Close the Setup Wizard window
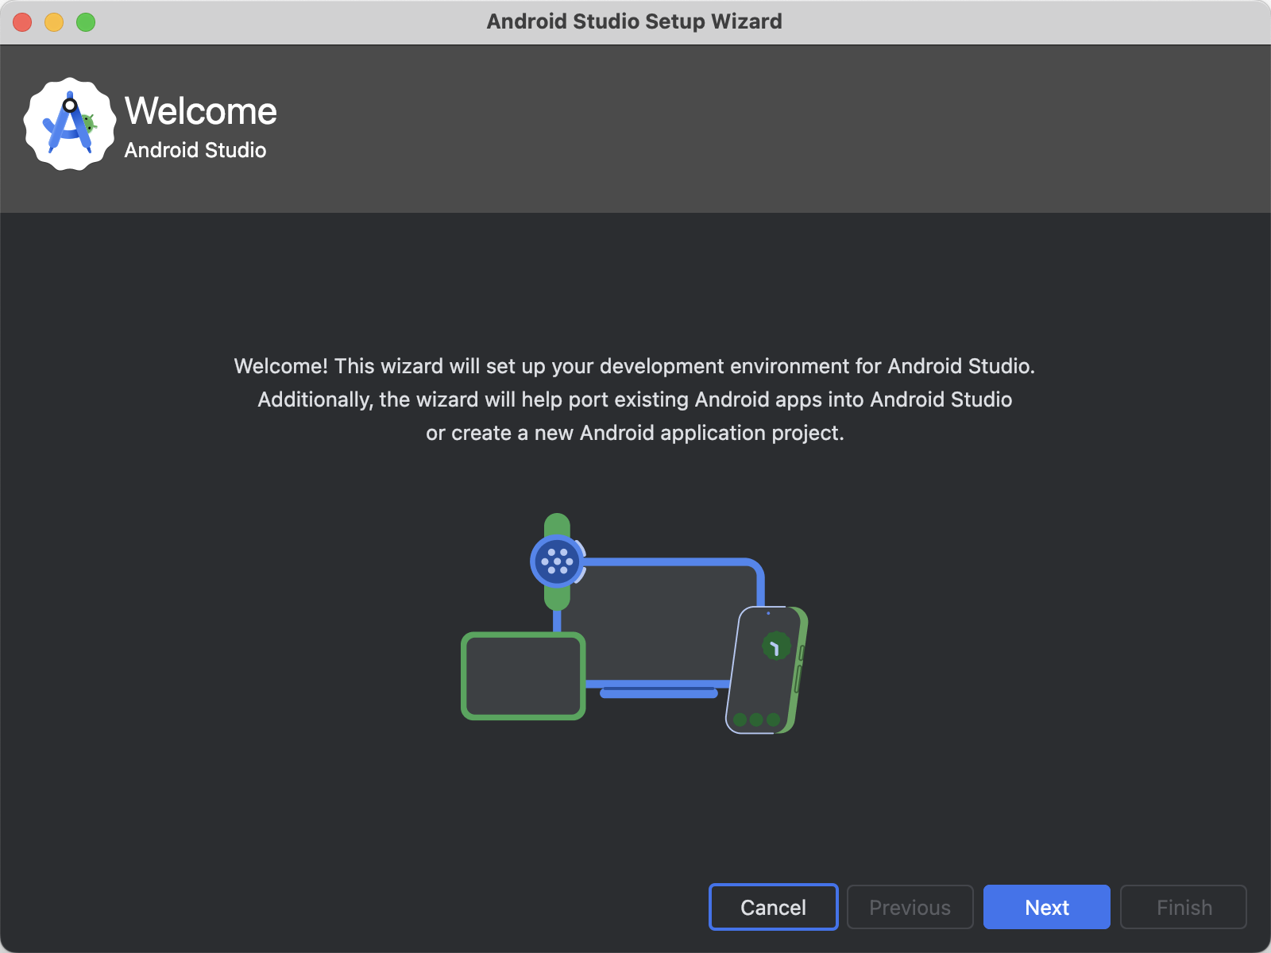This screenshot has height=953, width=1271. coord(22,22)
